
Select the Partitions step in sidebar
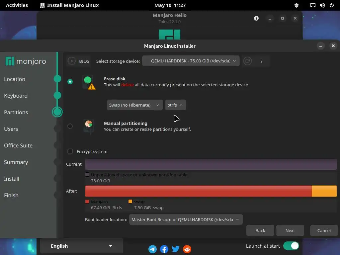(x=16, y=112)
